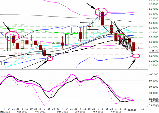159x113 pixels.
Task: Click the 1.35000 price axis label
Action: pyautogui.click(x=153, y=19)
